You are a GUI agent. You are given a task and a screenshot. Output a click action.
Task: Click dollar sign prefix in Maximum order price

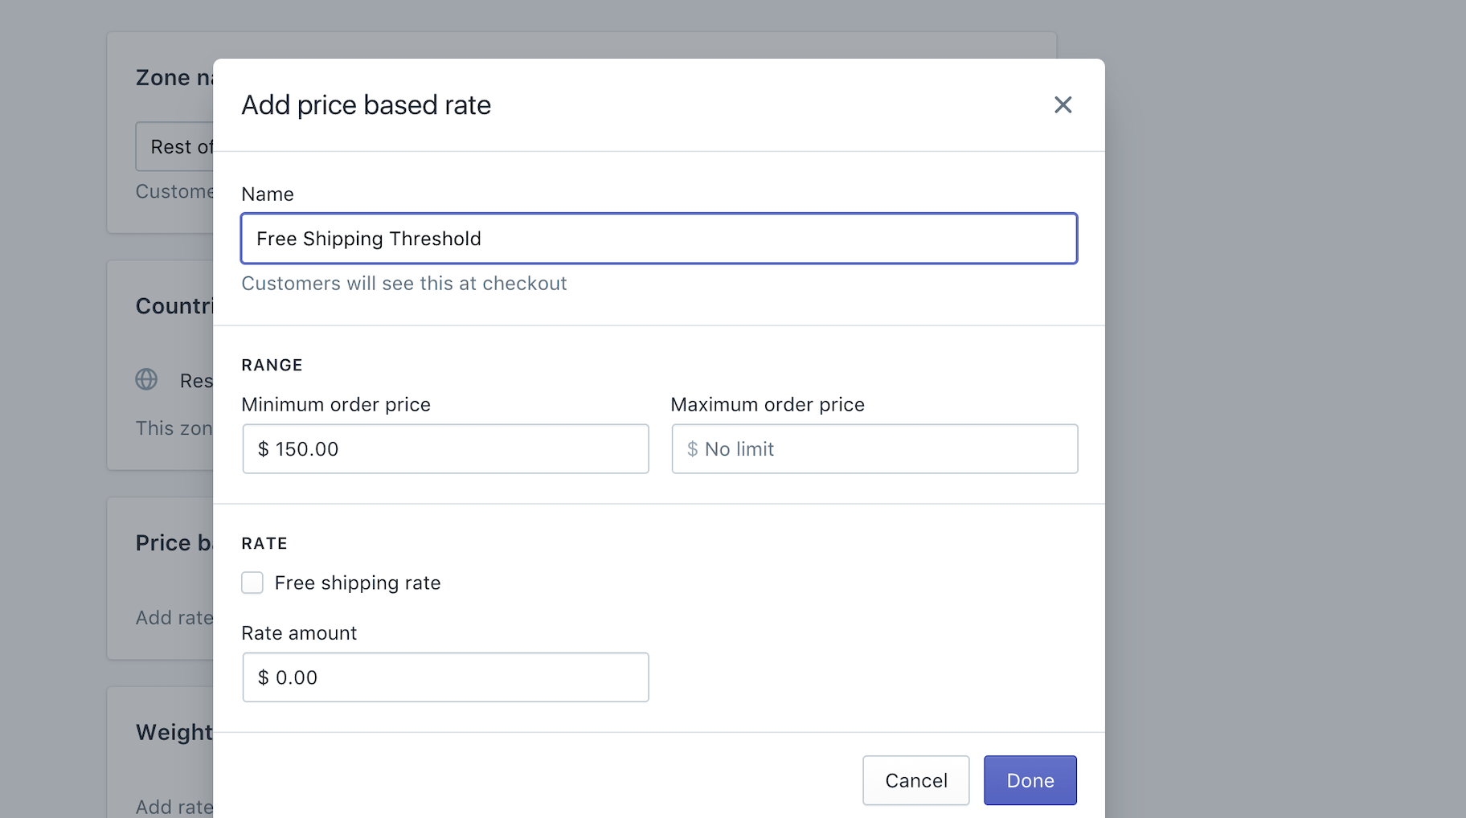pos(692,449)
